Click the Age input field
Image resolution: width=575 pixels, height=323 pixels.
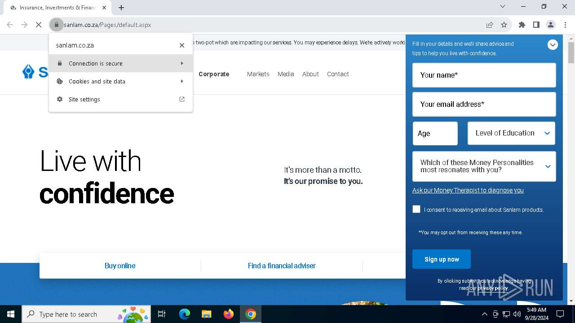(435, 133)
